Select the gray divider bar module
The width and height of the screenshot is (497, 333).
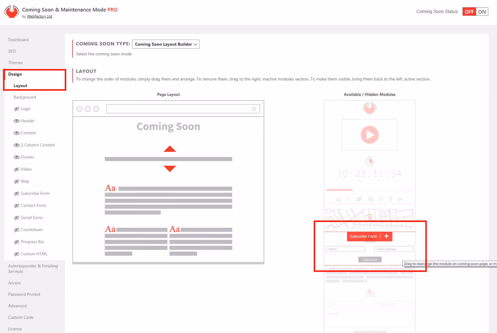click(x=168, y=159)
